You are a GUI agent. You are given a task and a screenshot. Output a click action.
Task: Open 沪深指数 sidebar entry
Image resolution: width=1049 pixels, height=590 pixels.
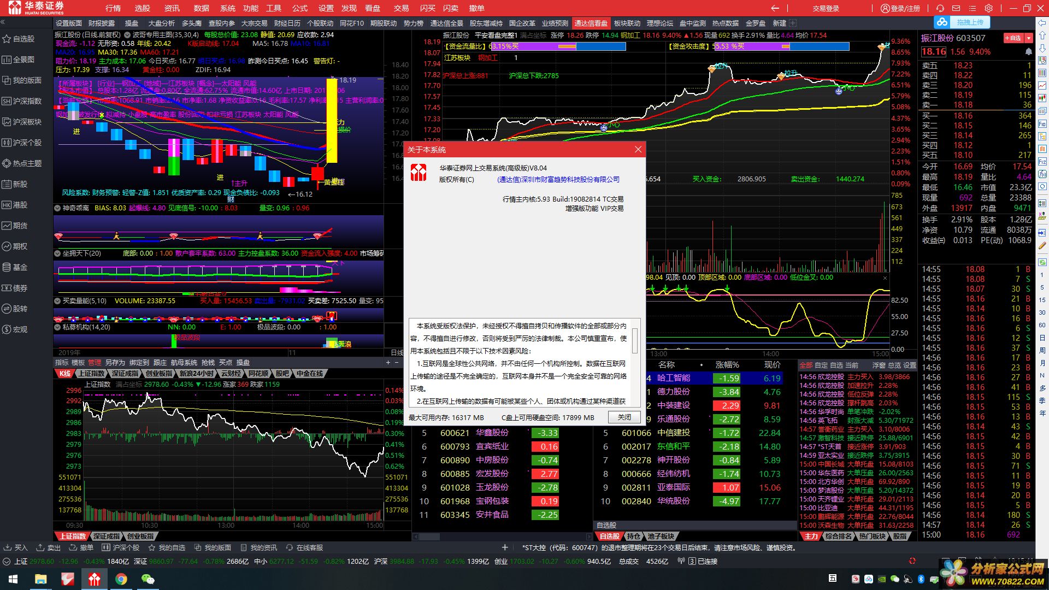coord(22,101)
